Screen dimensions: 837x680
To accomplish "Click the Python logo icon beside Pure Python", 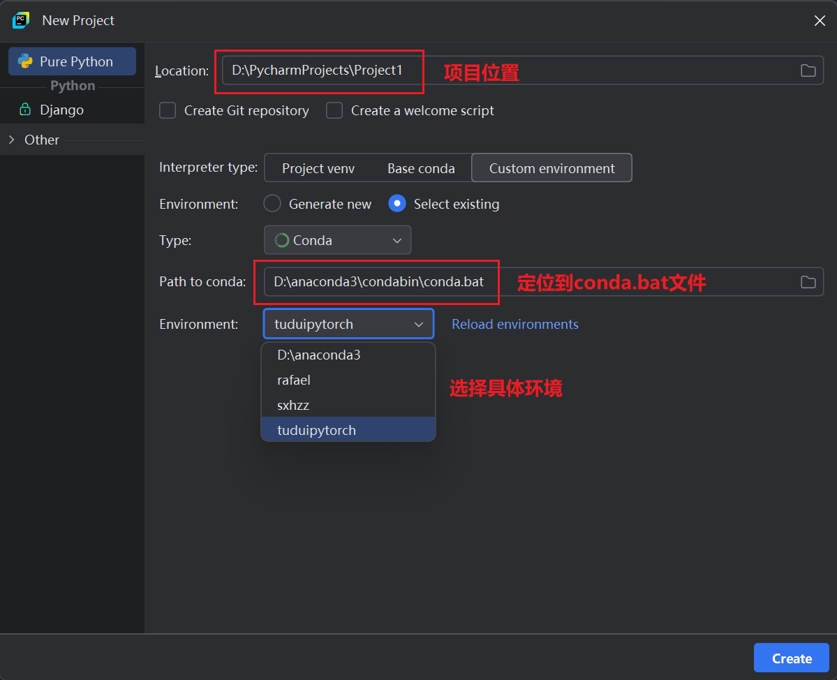I will (x=25, y=61).
